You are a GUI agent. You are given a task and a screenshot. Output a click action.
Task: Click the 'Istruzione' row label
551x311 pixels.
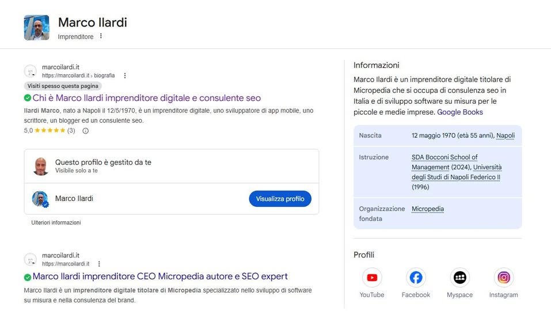point(374,157)
